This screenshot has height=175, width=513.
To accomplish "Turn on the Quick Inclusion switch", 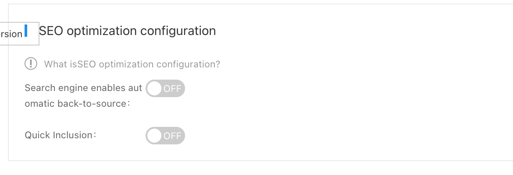I will (x=165, y=136).
